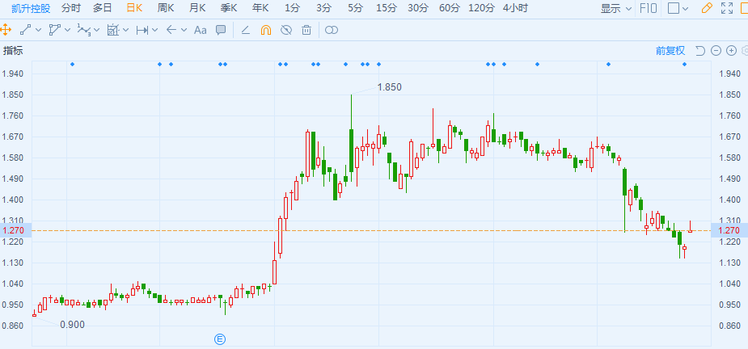Zoom out chart with minus circle
Screen dimensions: 748x349
pyautogui.click(x=716, y=51)
